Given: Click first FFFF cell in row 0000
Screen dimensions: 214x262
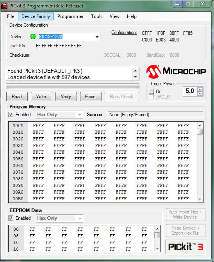Looking at the screenshot, I should pyautogui.click(x=38, y=126).
